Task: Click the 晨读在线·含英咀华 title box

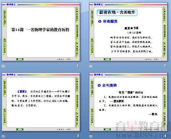Action: pyautogui.click(x=117, y=12)
